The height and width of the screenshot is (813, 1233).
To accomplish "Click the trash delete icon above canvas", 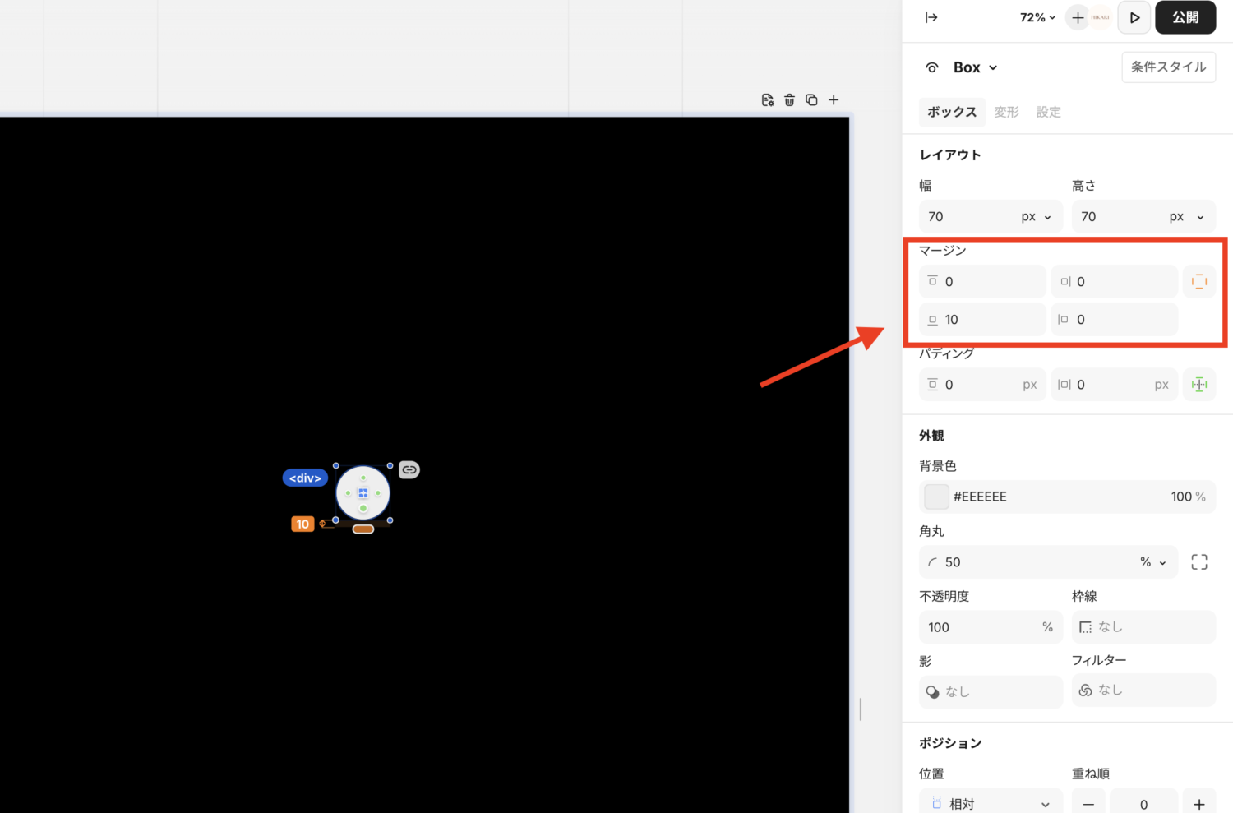I will pyautogui.click(x=789, y=99).
